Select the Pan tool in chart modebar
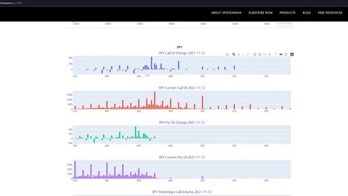The height and width of the screenshot is (196, 348). point(239,54)
